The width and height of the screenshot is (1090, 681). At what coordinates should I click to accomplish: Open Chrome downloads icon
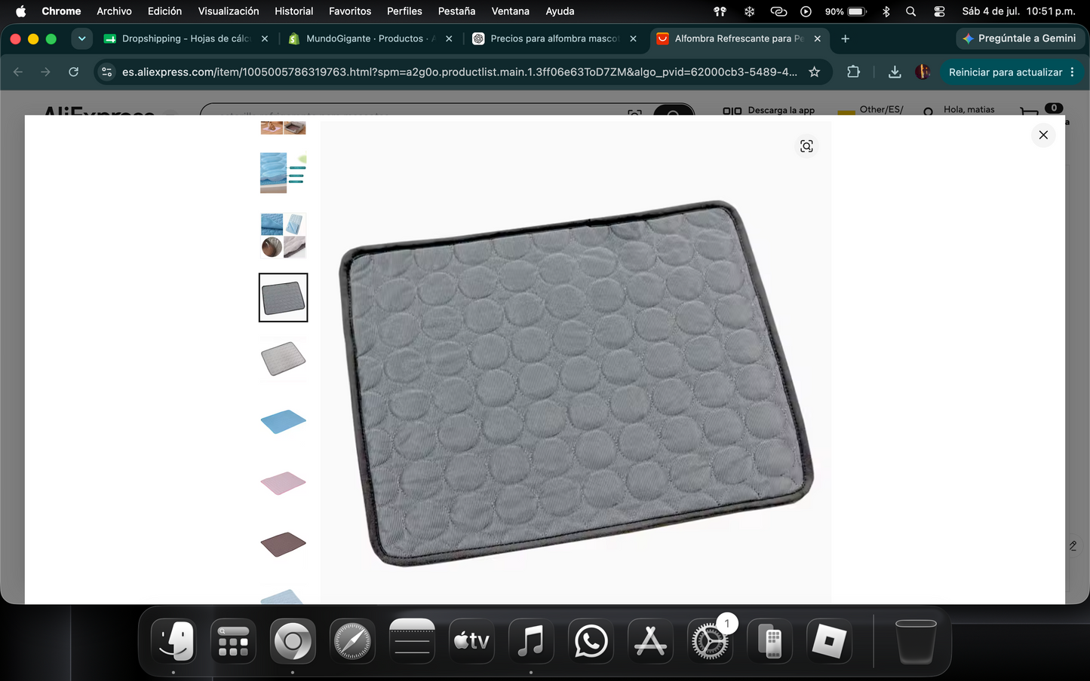pyautogui.click(x=894, y=72)
